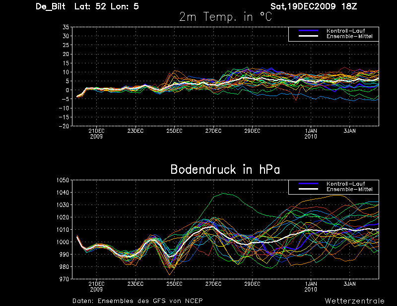Click the De_Bilt location label
The image size is (397, 306).
tap(52, 7)
